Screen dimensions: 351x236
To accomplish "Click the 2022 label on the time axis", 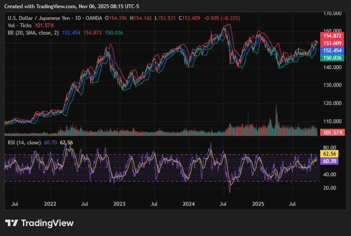I will [50, 203].
